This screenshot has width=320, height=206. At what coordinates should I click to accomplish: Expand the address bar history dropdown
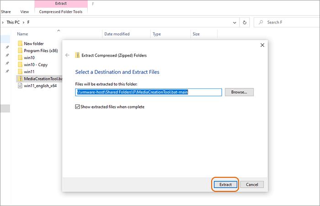pyautogui.click(x=235, y=22)
